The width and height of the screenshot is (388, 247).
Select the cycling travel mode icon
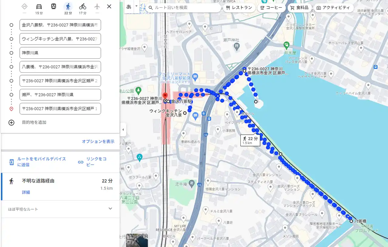(x=82, y=7)
